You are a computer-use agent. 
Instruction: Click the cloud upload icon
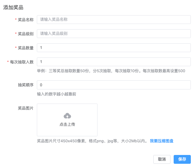[x=67, y=116]
